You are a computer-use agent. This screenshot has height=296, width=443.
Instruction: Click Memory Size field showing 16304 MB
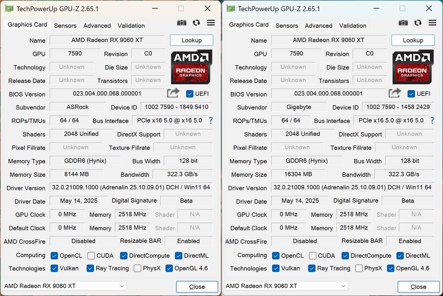pyautogui.click(x=298, y=174)
